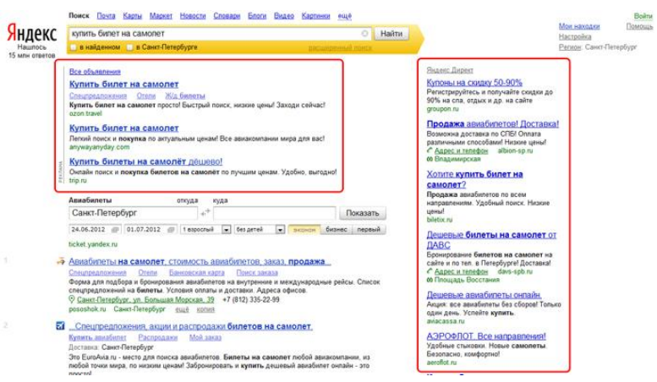Open the 'Распродажи' sublink of EuroAvia result
Viewport: 657px width, 382px height.
(157, 337)
